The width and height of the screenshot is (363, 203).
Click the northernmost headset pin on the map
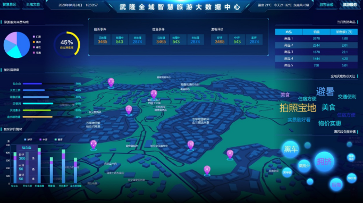point(111,83)
